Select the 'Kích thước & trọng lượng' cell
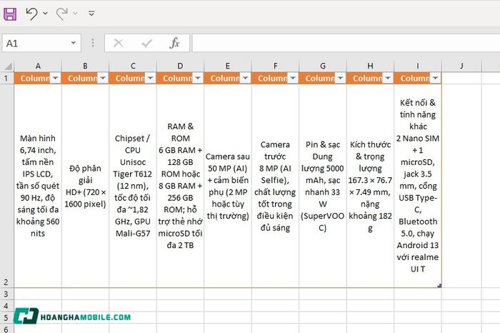 pos(370,186)
